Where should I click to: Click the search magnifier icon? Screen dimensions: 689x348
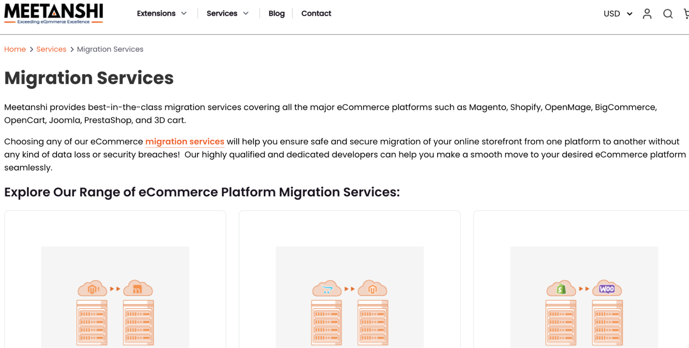(668, 14)
